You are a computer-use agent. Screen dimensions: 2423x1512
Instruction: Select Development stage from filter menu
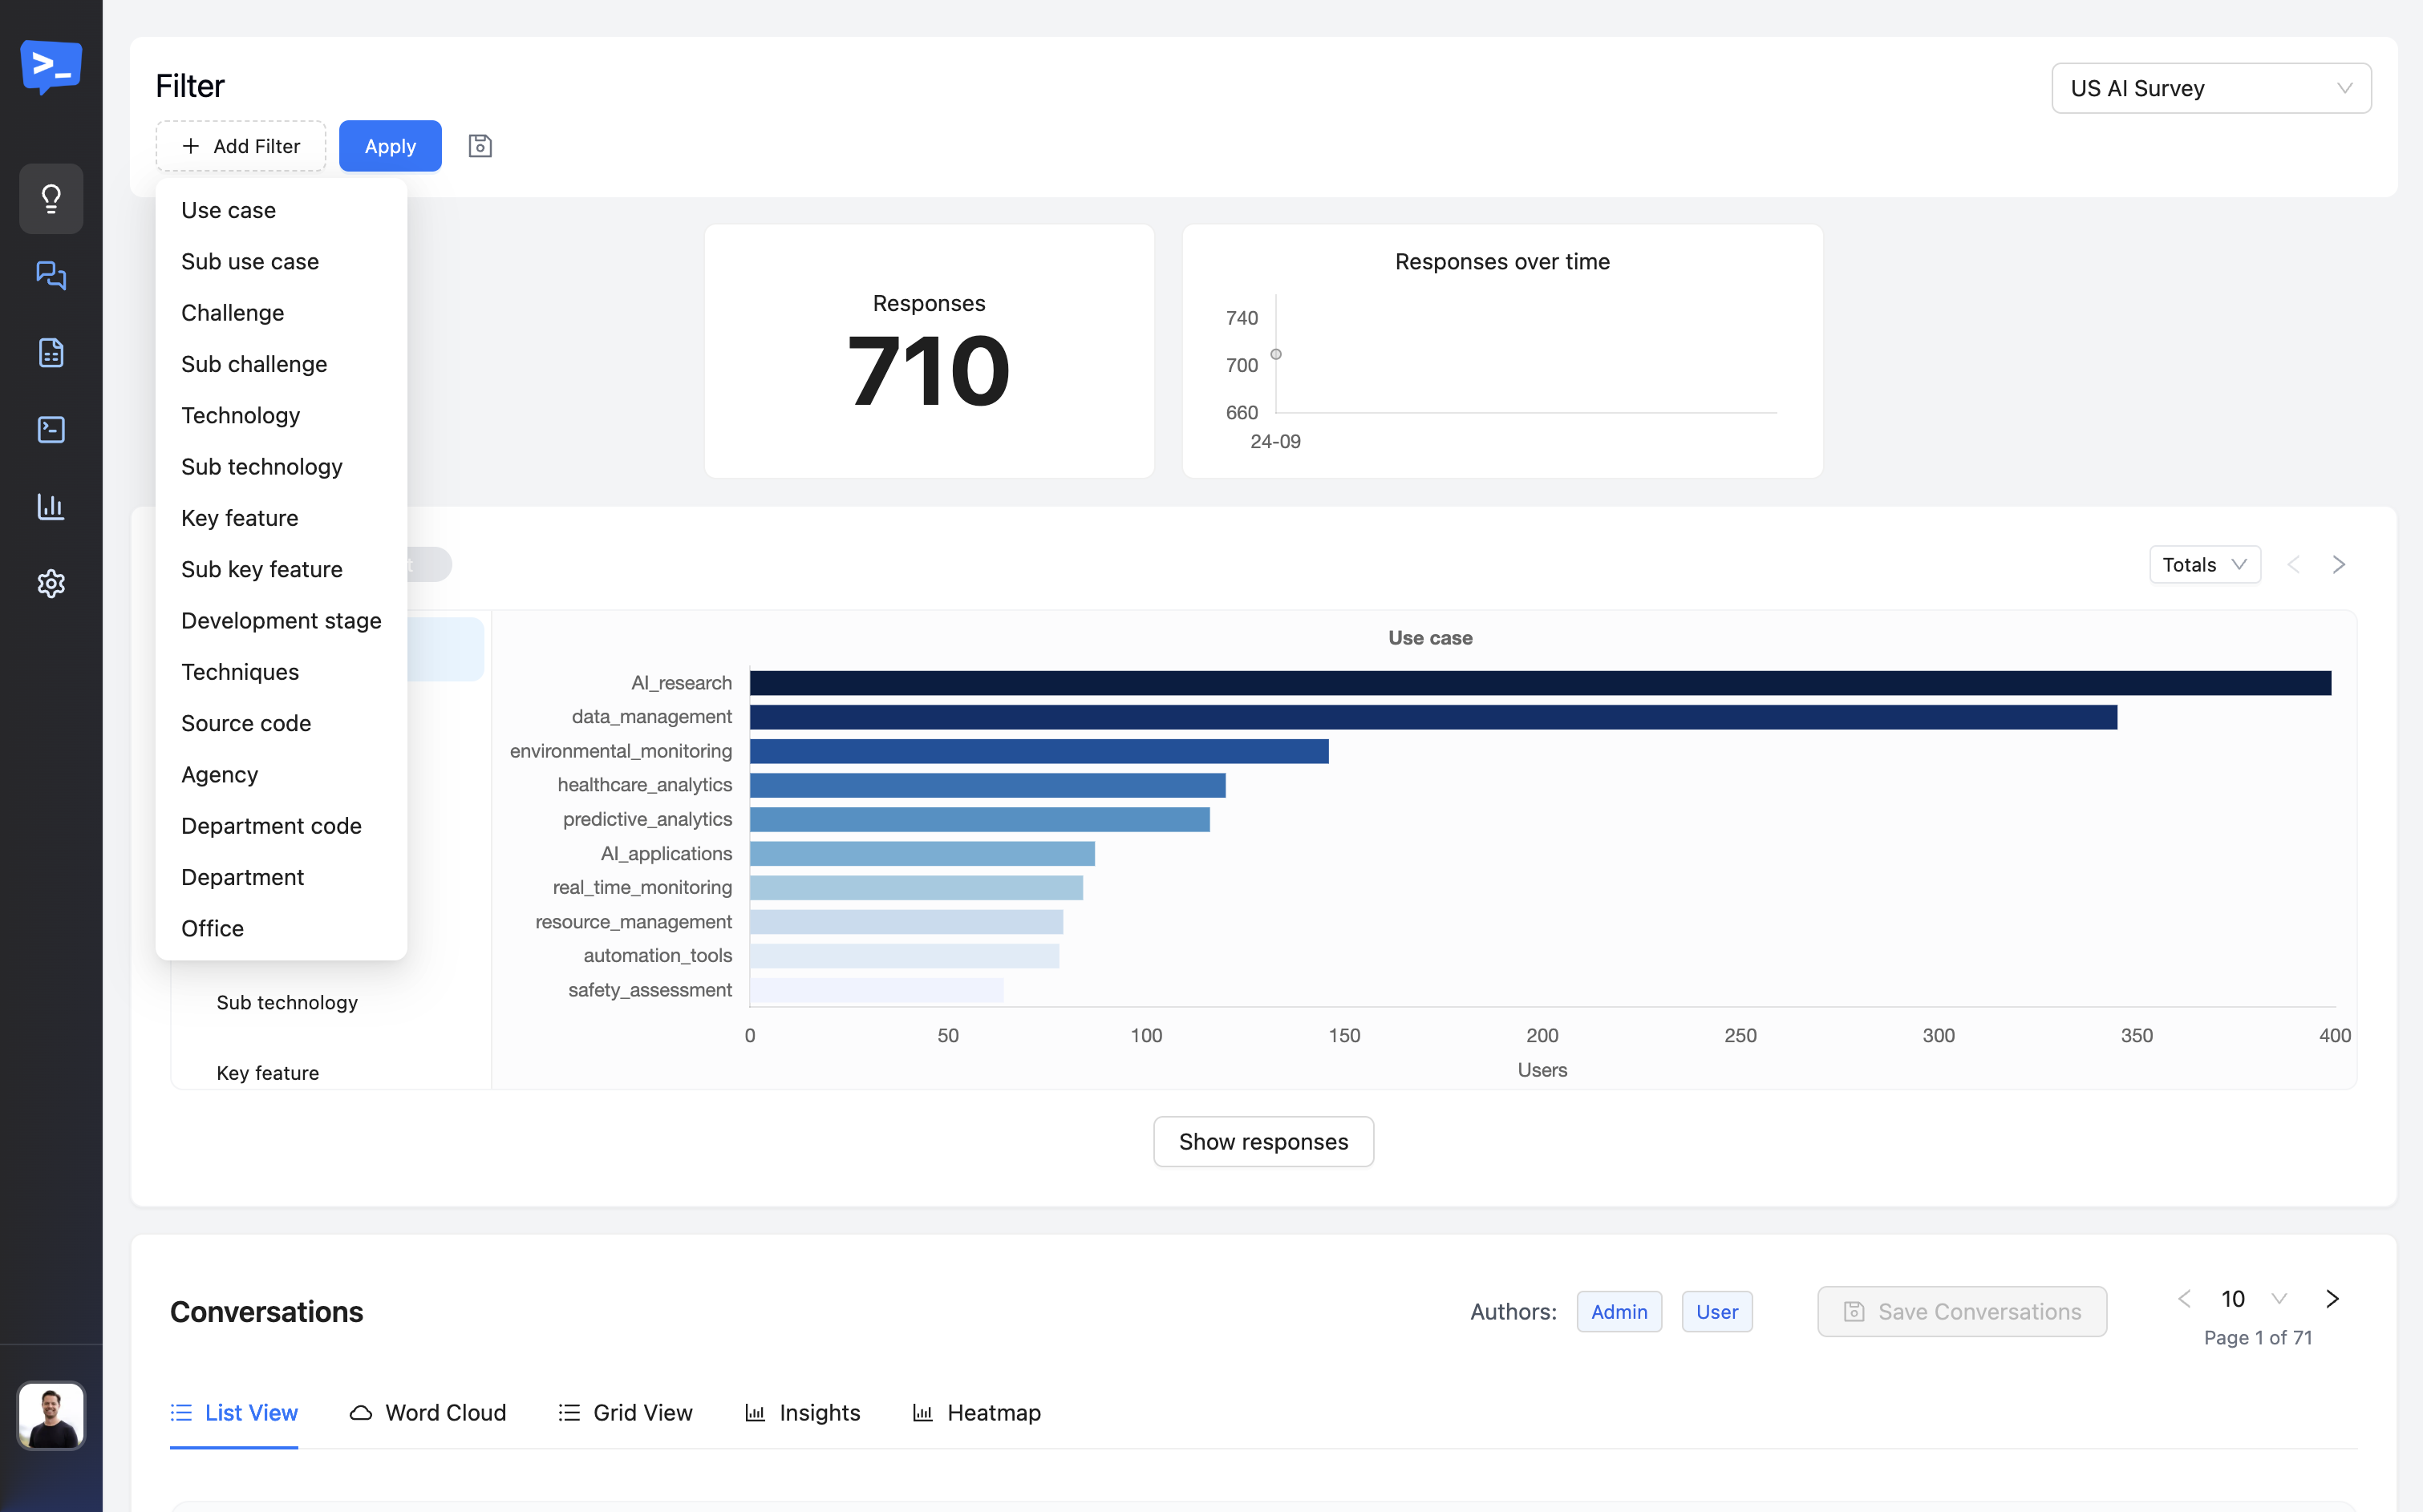click(281, 620)
